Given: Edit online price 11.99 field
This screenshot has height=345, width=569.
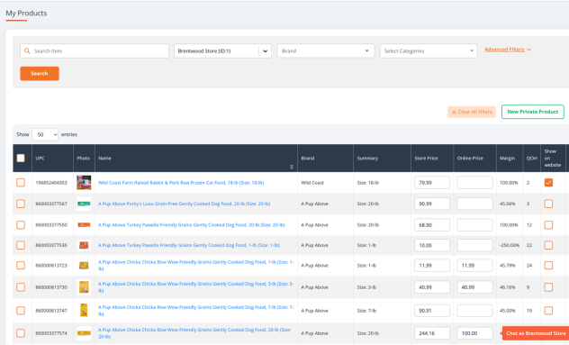Looking at the screenshot, I should 474,266.
